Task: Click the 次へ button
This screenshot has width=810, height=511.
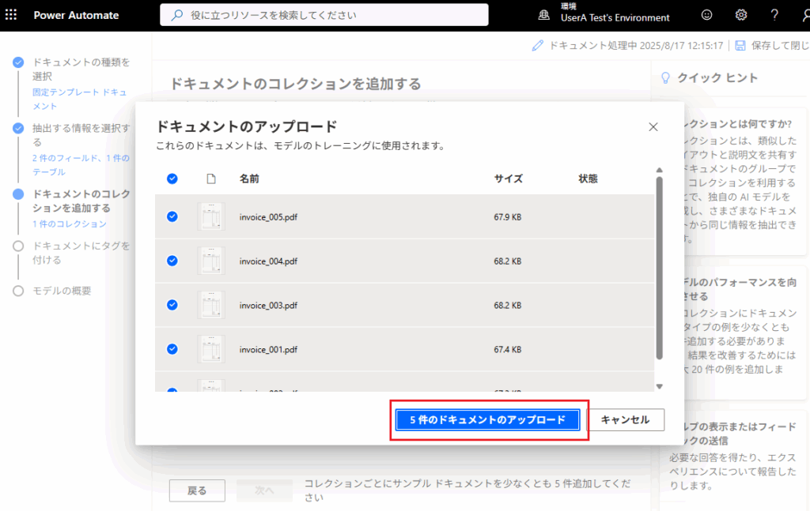Action: point(264,490)
